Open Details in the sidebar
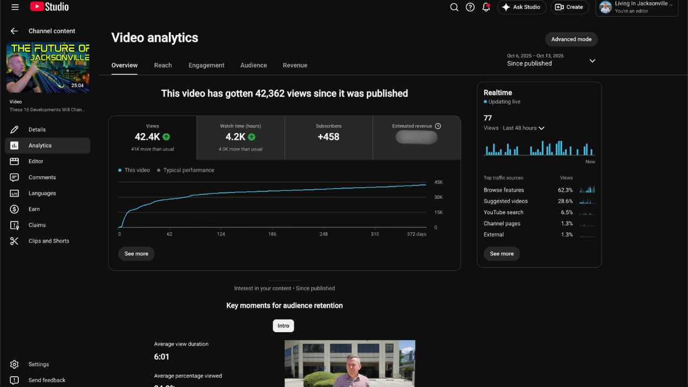688x387 pixels. pos(47,130)
